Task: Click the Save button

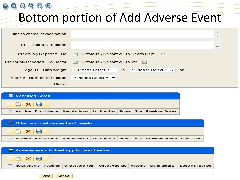Action: click(x=46, y=176)
